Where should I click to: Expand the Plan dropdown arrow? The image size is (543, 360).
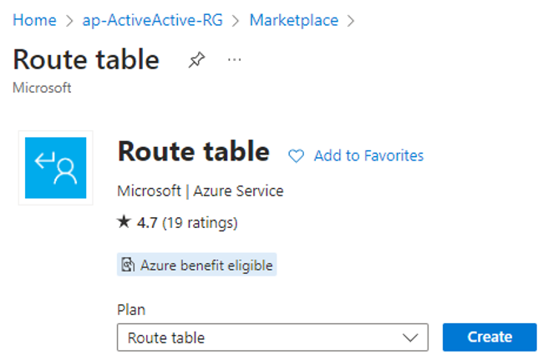click(x=410, y=337)
